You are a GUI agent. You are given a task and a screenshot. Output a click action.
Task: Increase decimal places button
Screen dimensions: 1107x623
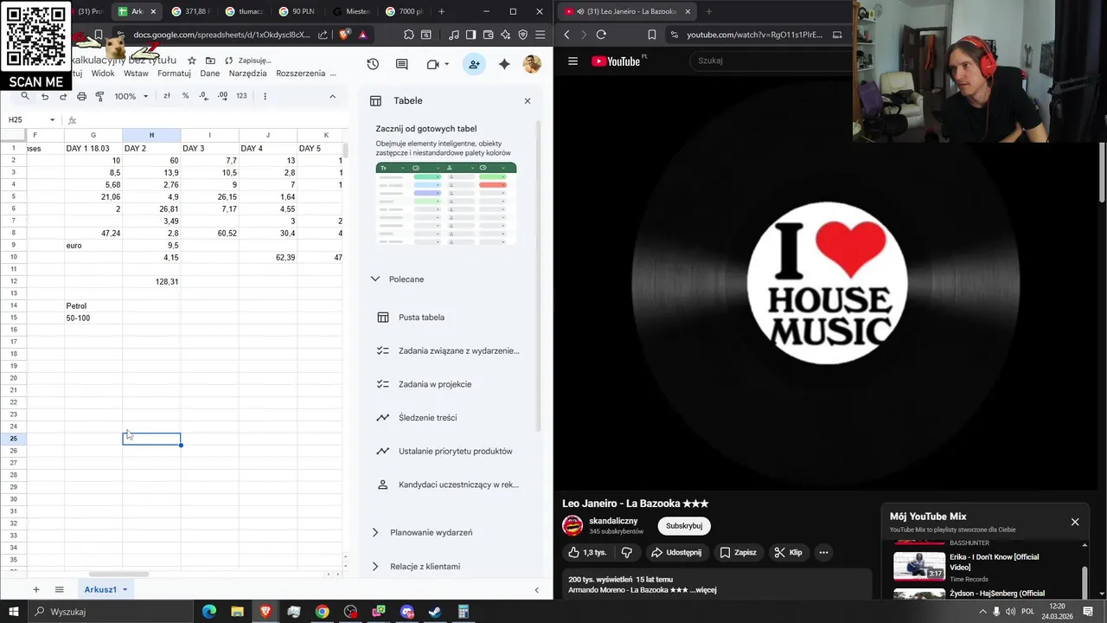tap(222, 96)
